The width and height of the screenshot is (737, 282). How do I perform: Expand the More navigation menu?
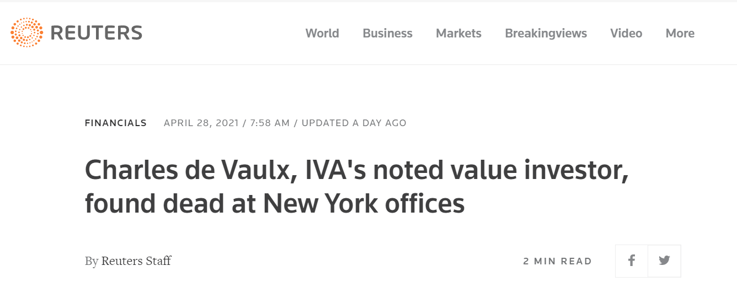[680, 34]
